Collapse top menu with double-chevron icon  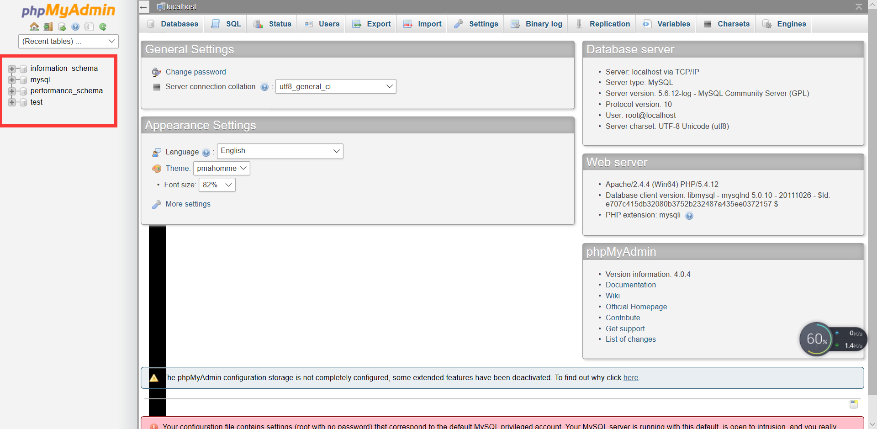pos(859,6)
